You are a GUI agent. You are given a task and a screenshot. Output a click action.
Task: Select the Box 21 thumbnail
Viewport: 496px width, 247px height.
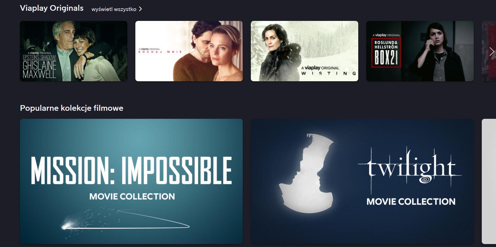[420, 51]
